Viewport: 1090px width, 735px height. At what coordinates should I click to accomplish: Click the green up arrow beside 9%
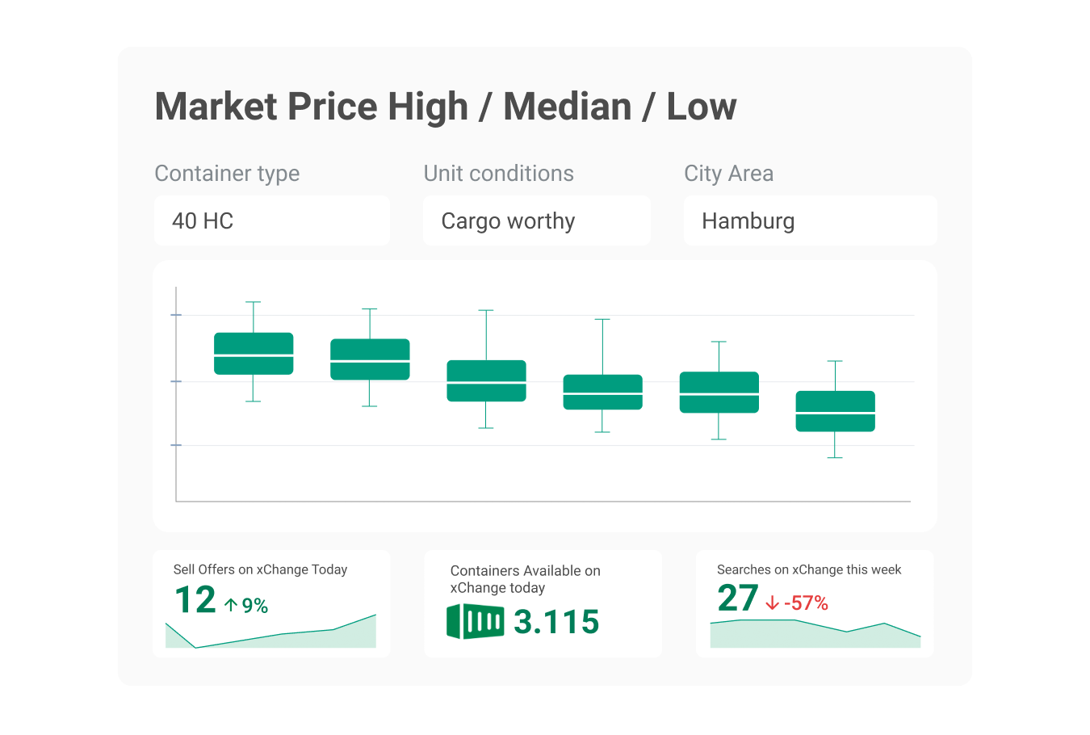point(231,605)
